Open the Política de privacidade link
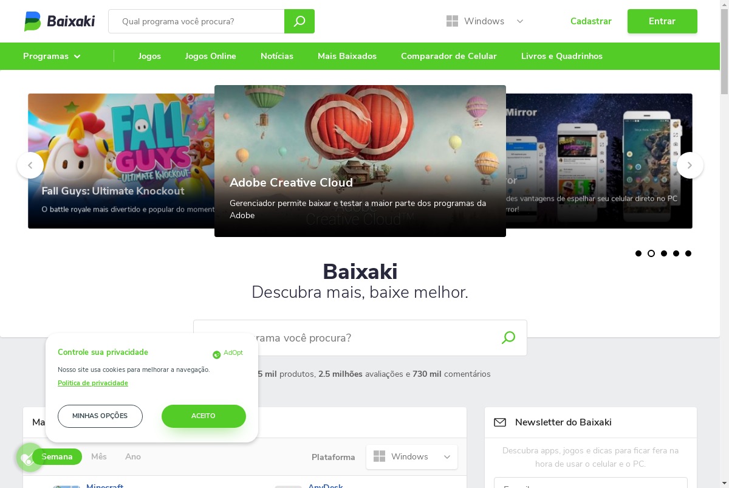729x488 pixels. [93, 383]
